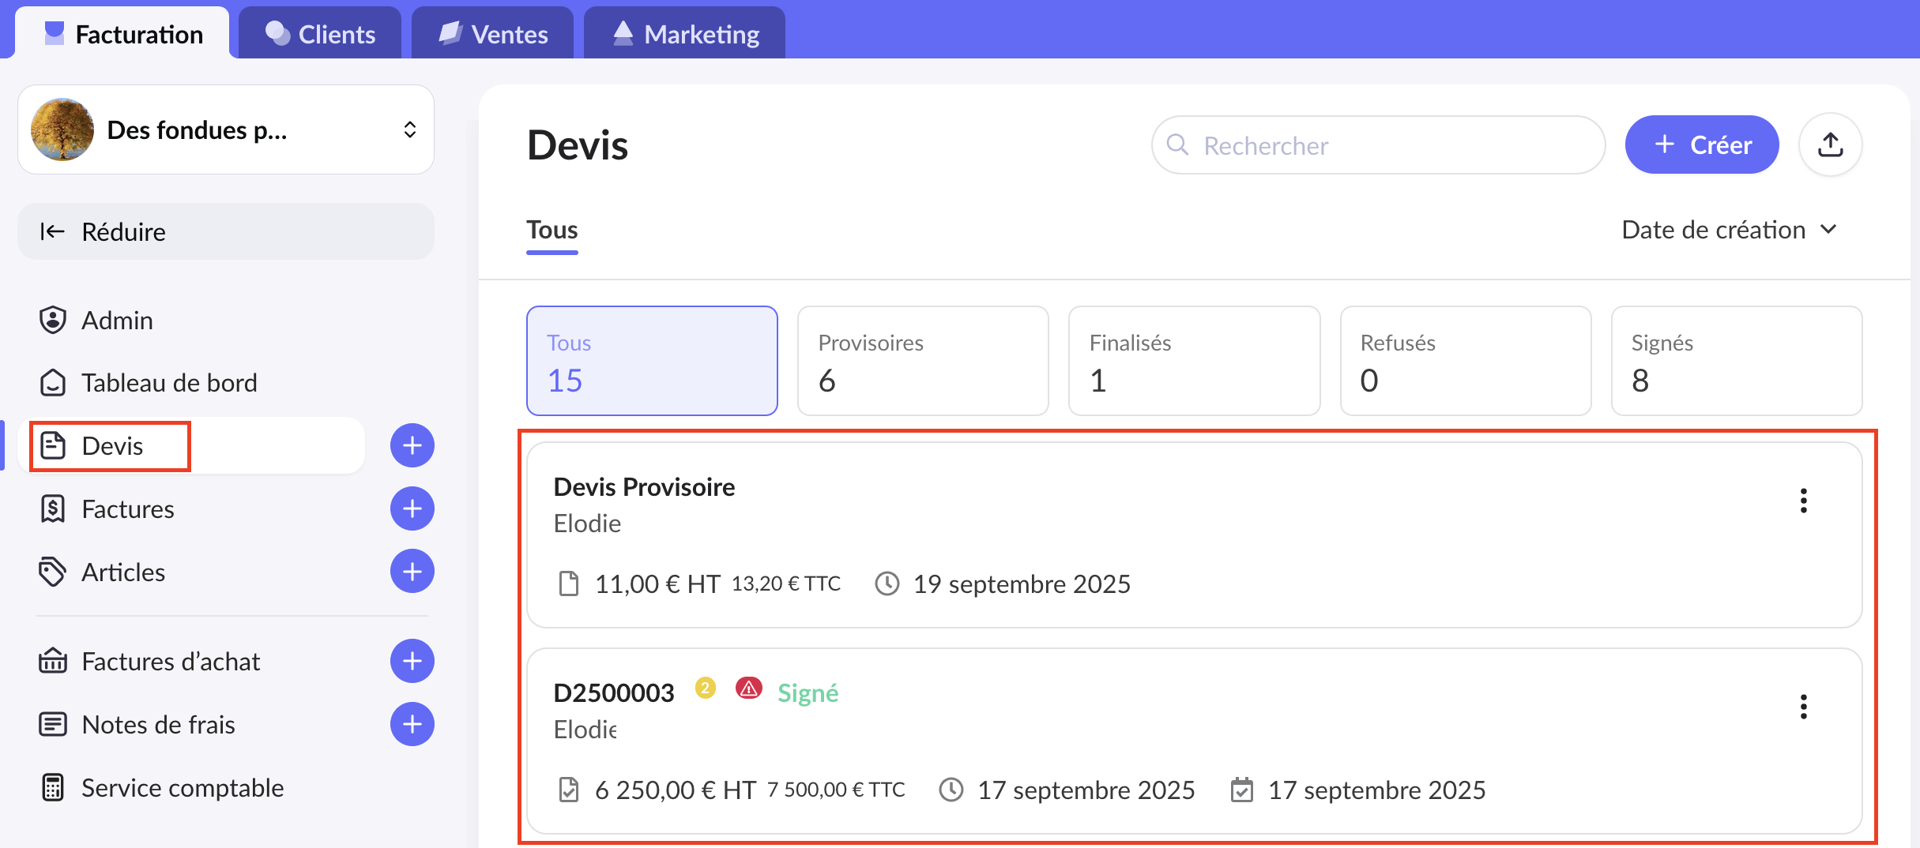Open Tableau de bord in sidebar
Screen dimensions: 1920x848
click(x=169, y=383)
